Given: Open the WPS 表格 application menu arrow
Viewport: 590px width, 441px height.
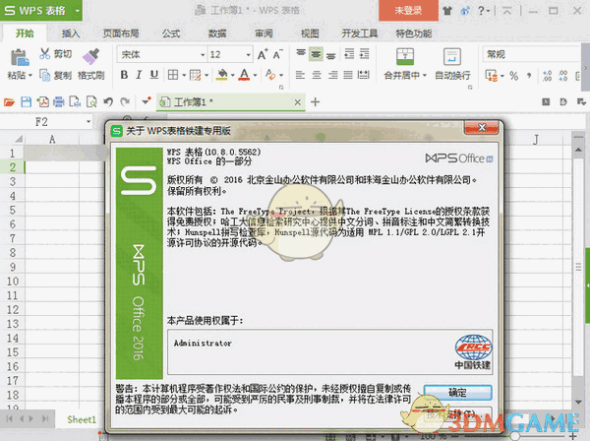Looking at the screenshot, I should coord(77,11).
